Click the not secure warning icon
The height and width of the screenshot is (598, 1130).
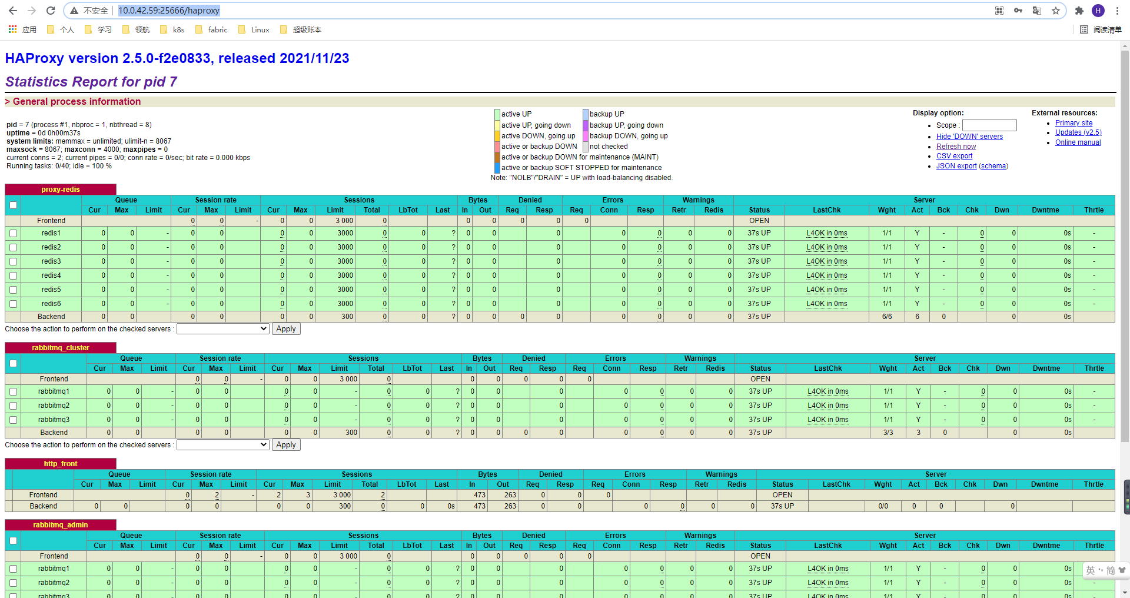74,11
